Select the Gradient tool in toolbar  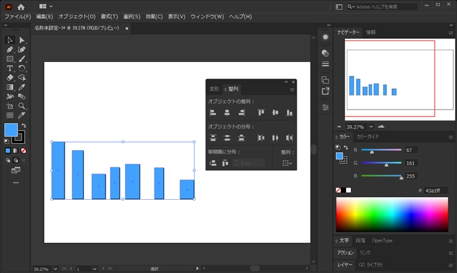point(10,87)
